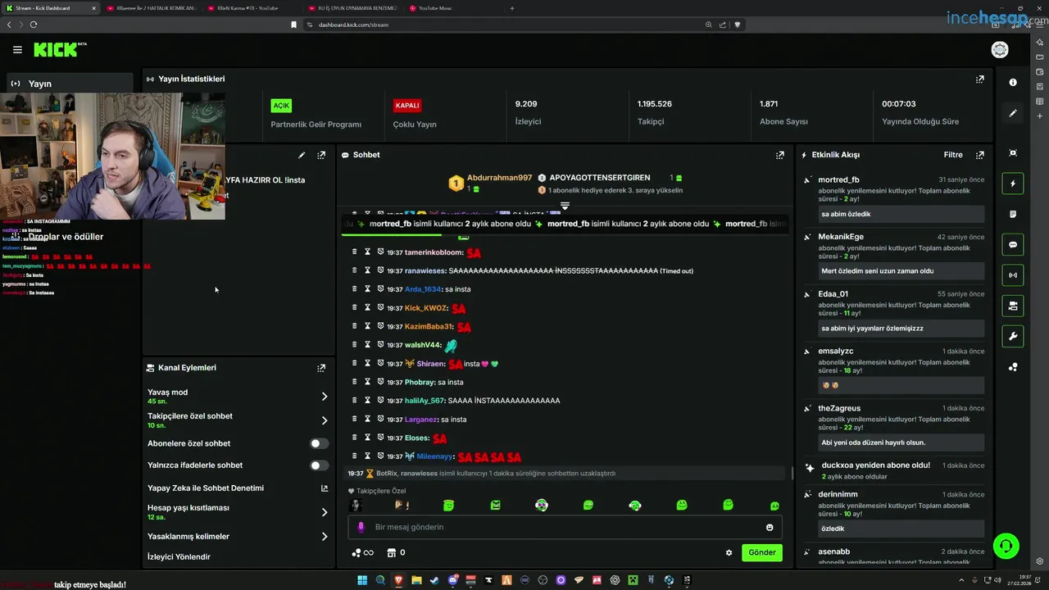
Task: Click the chat scrollbar
Action: pos(792,473)
